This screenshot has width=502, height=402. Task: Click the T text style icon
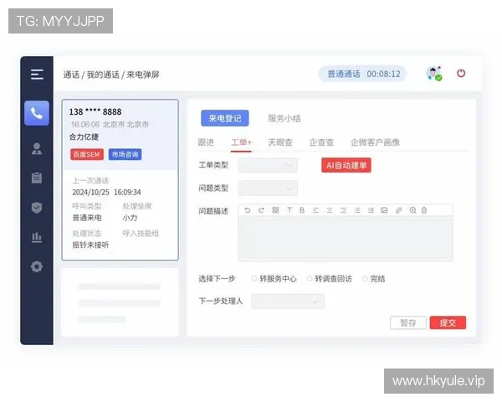pyautogui.click(x=289, y=210)
